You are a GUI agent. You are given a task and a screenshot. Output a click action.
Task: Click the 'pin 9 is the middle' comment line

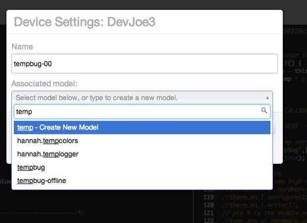click(x=262, y=212)
